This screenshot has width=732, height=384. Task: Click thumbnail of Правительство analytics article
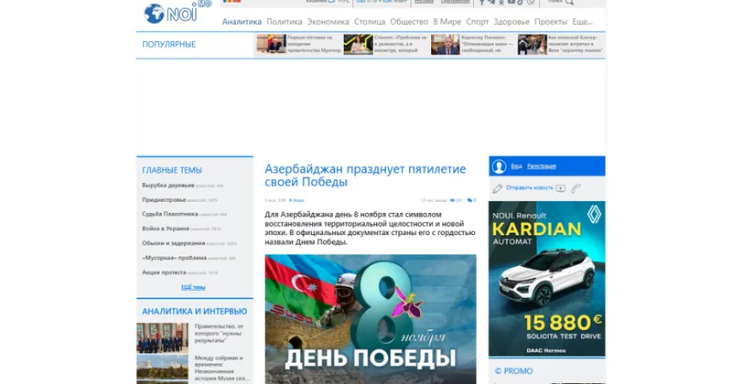pyautogui.click(x=163, y=337)
